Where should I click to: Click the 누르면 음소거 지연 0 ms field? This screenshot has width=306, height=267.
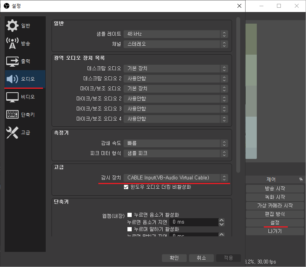point(194,222)
